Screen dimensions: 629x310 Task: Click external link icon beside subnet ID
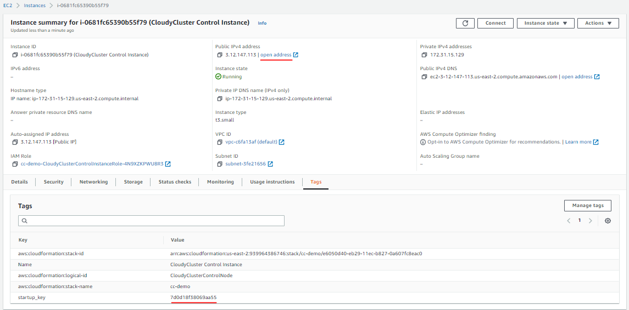(x=270, y=164)
